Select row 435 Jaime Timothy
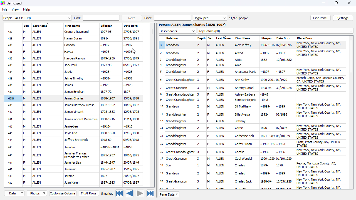This screenshot has width=356, height=200. coord(74,78)
